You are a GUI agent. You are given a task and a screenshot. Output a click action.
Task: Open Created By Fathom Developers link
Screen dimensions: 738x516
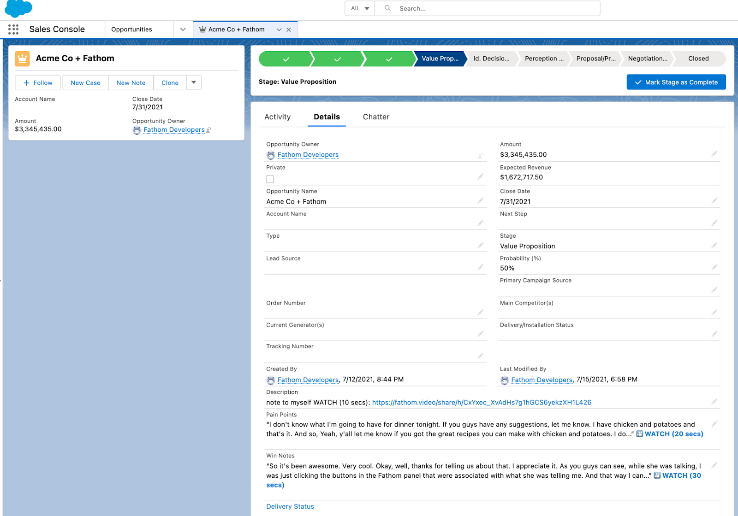(x=308, y=380)
